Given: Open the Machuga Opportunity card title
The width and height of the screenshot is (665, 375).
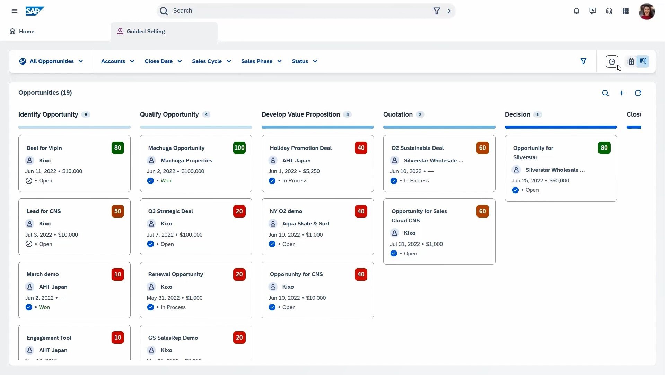Looking at the screenshot, I should click(176, 148).
